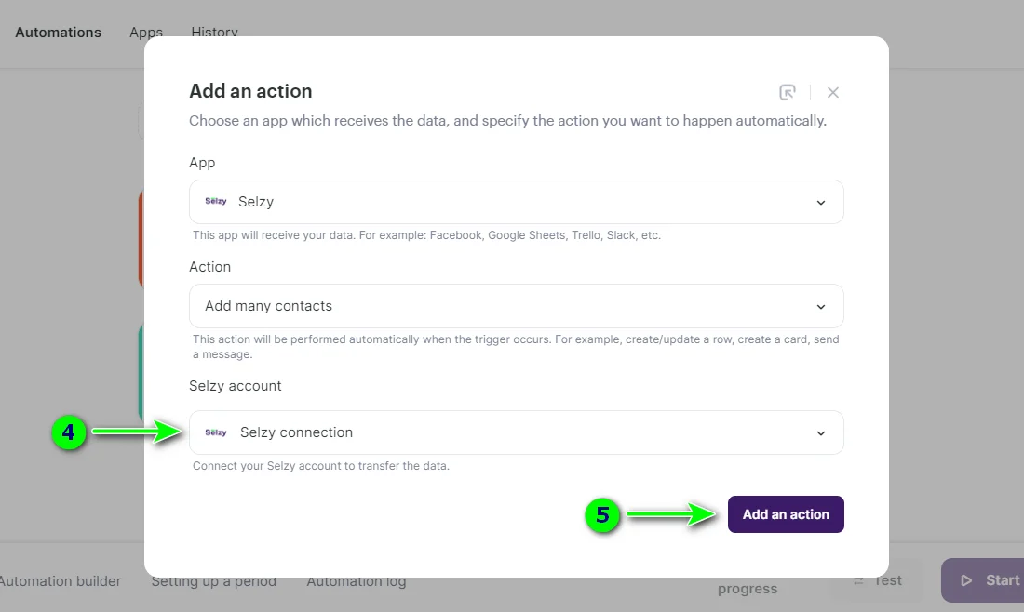
Task: Click the search field at the left edge
Action: (x=141, y=121)
